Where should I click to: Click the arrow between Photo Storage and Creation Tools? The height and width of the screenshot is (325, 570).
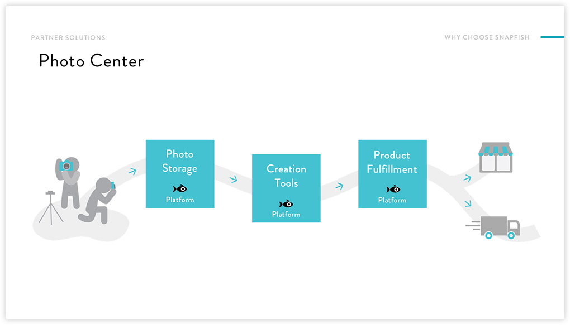click(234, 179)
